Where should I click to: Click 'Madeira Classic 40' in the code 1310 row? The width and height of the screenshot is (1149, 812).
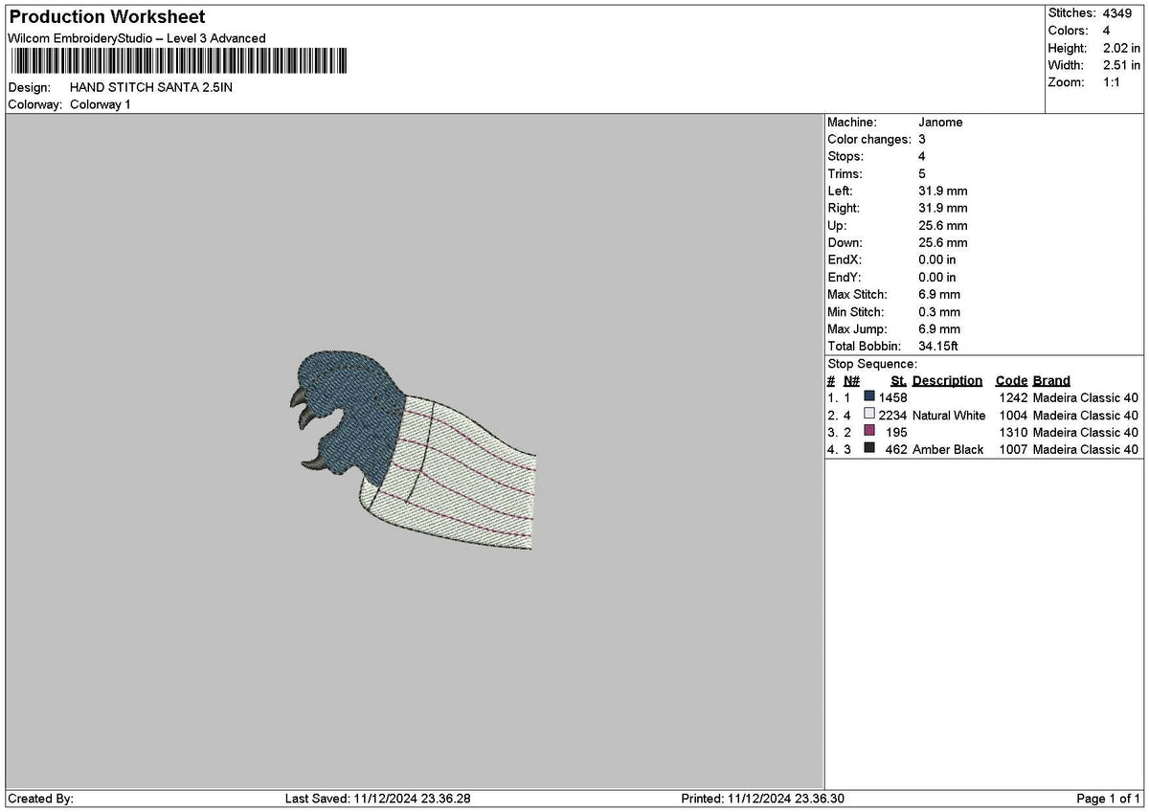(1086, 432)
